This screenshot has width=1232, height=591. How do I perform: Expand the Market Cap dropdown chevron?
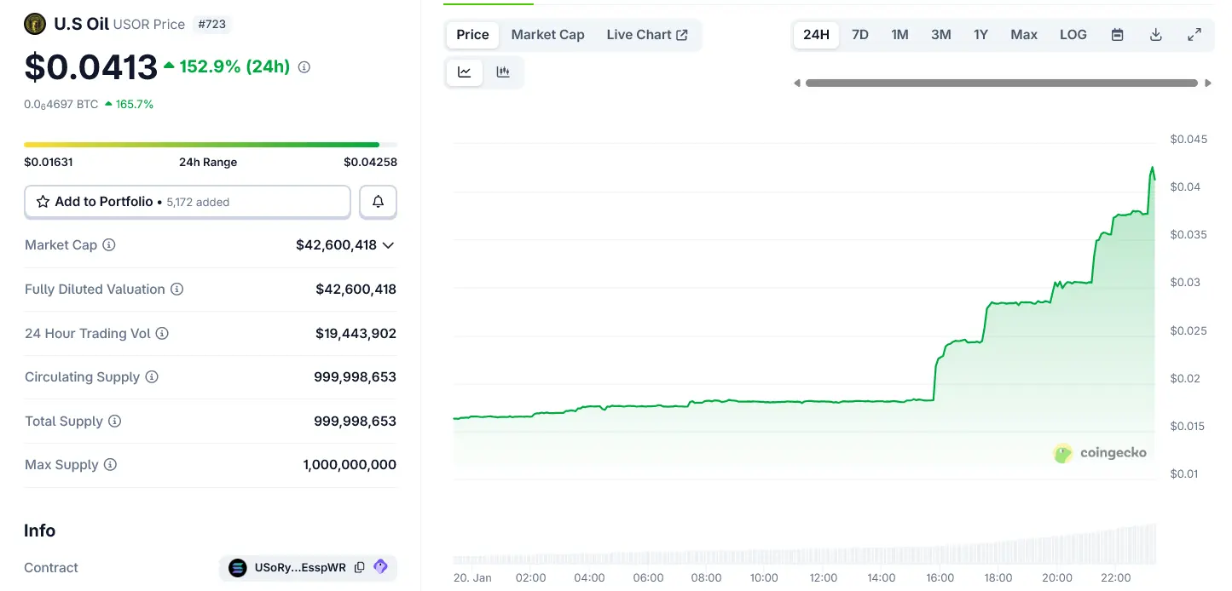click(x=388, y=245)
